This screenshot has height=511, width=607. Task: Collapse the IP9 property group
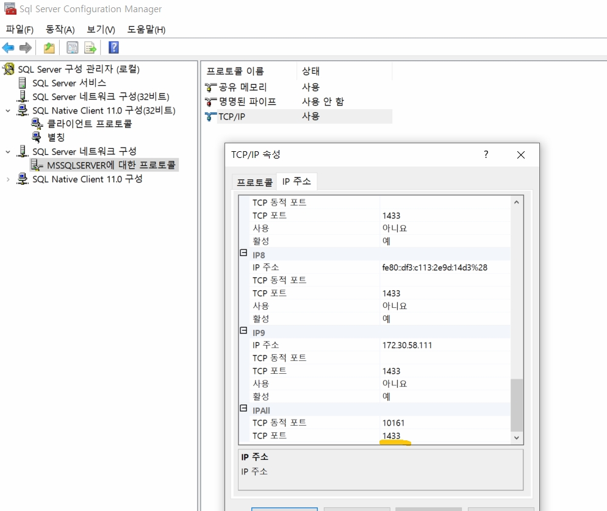(x=243, y=331)
